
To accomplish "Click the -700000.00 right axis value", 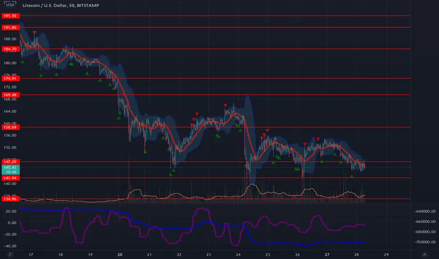I will (x=425, y=242).
